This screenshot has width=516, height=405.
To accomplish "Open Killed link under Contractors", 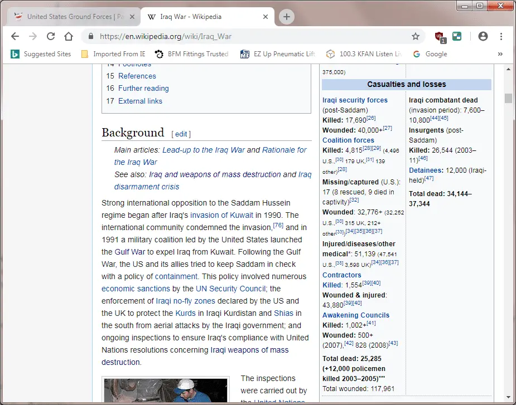I will [x=331, y=285].
